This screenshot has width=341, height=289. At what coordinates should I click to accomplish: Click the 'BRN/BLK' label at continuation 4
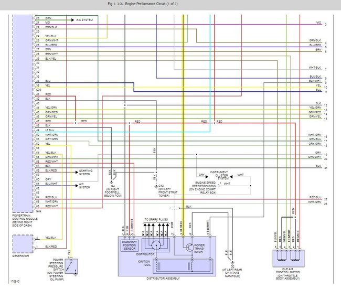[x=315, y=40]
